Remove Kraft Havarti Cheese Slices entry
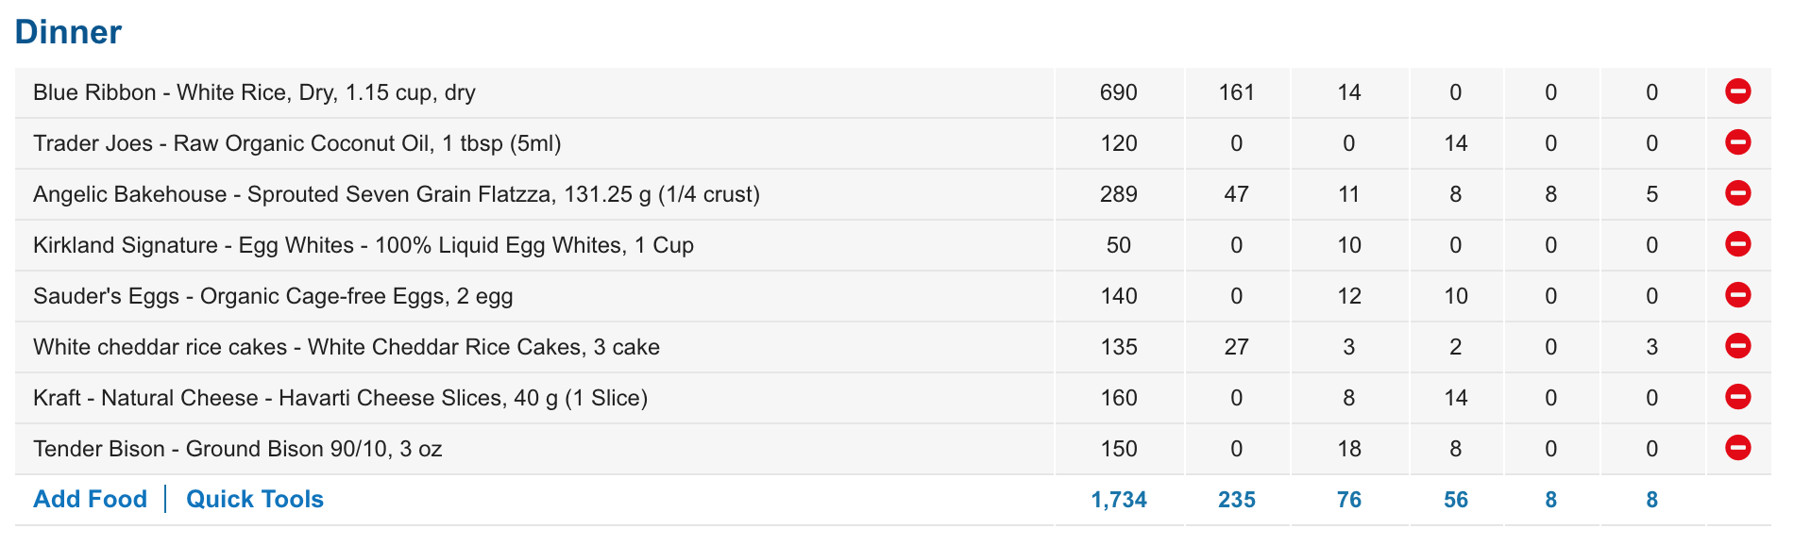1794x545 pixels. (x=1738, y=397)
